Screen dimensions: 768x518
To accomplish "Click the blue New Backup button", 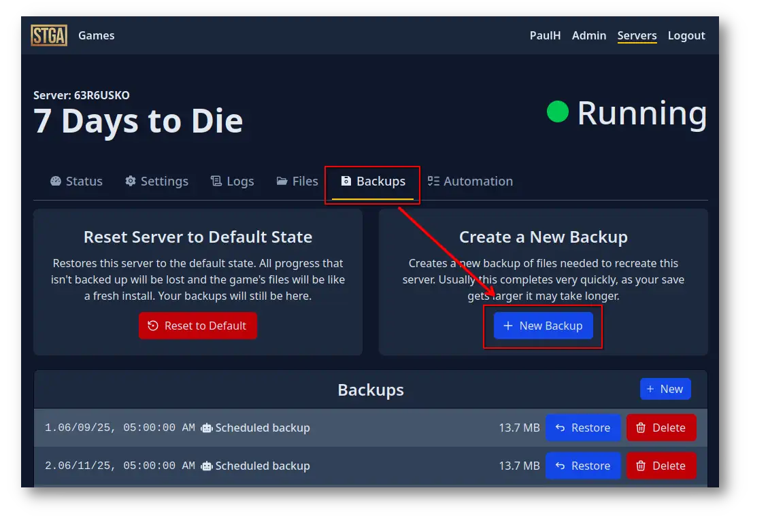I will point(544,326).
